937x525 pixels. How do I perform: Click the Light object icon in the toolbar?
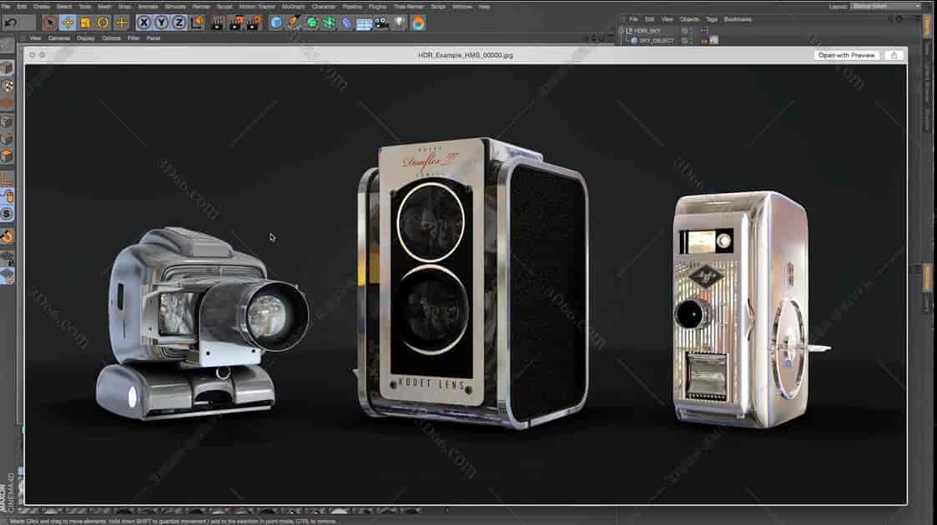398,23
